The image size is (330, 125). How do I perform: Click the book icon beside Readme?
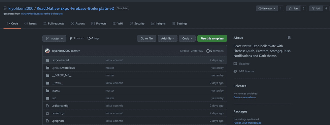tap(235, 64)
